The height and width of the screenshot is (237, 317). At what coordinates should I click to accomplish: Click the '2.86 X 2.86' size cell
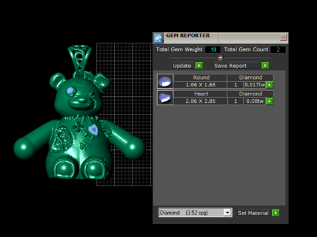200,101
